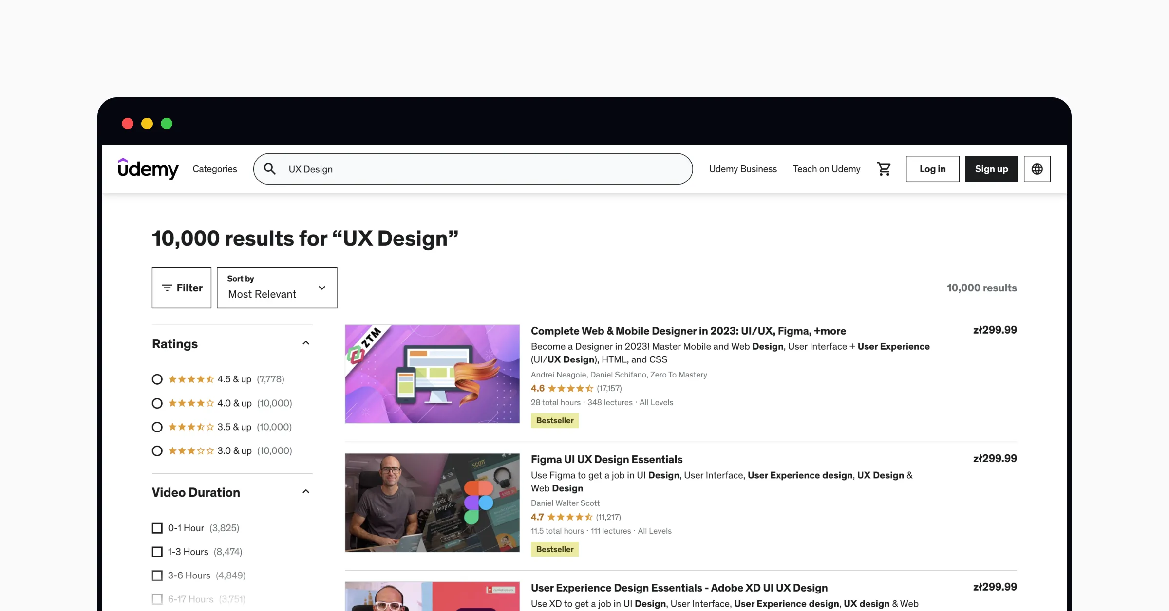This screenshot has height=611, width=1169.
Task: Open the Udemy logo homepage link
Action: 148,169
